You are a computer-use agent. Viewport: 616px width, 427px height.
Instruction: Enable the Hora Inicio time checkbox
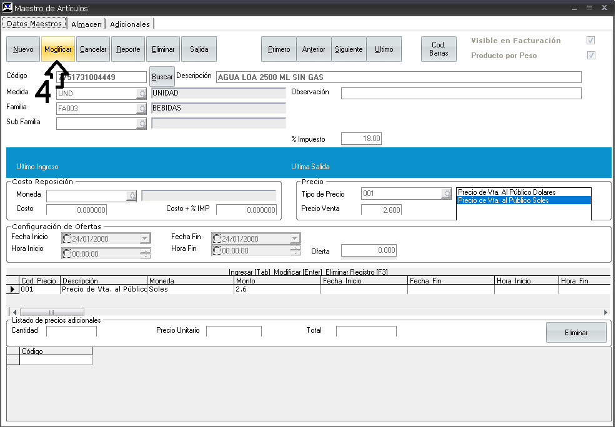tap(67, 253)
